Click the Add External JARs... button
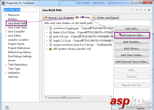Viewport: 154px width, 110px height. click(132, 35)
